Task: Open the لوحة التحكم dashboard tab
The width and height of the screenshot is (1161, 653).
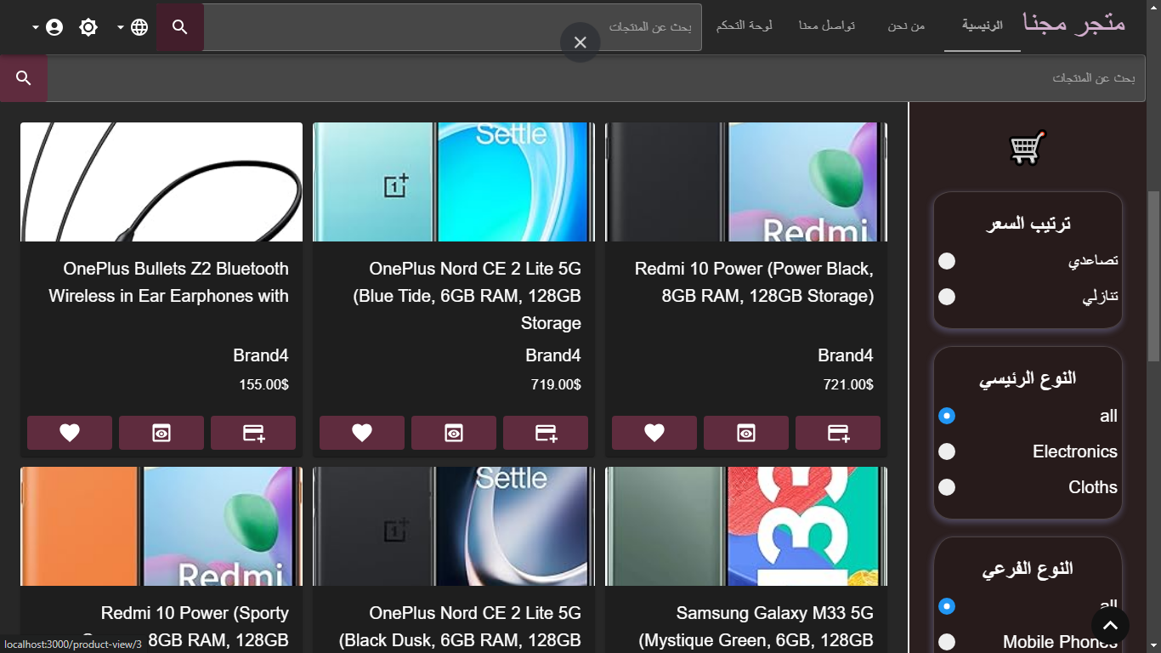Action: (745, 26)
